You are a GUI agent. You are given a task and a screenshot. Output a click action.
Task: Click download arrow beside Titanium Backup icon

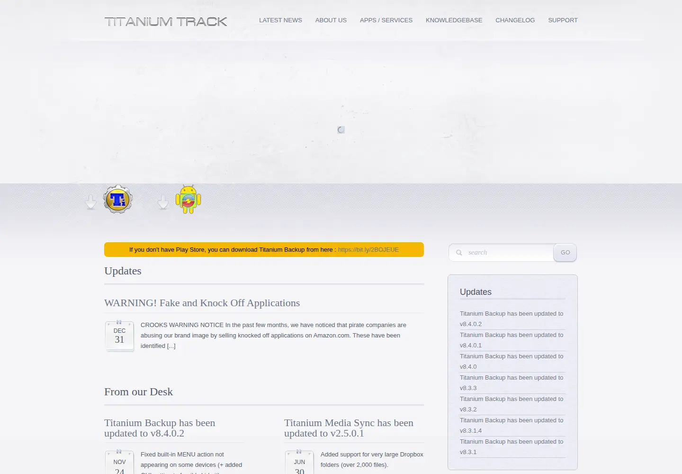pyautogui.click(x=90, y=202)
